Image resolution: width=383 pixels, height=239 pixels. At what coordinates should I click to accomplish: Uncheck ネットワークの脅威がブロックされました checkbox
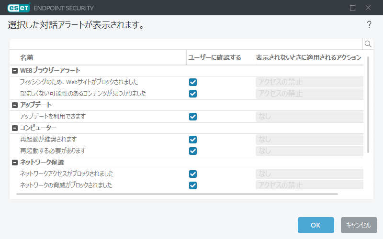(x=193, y=185)
